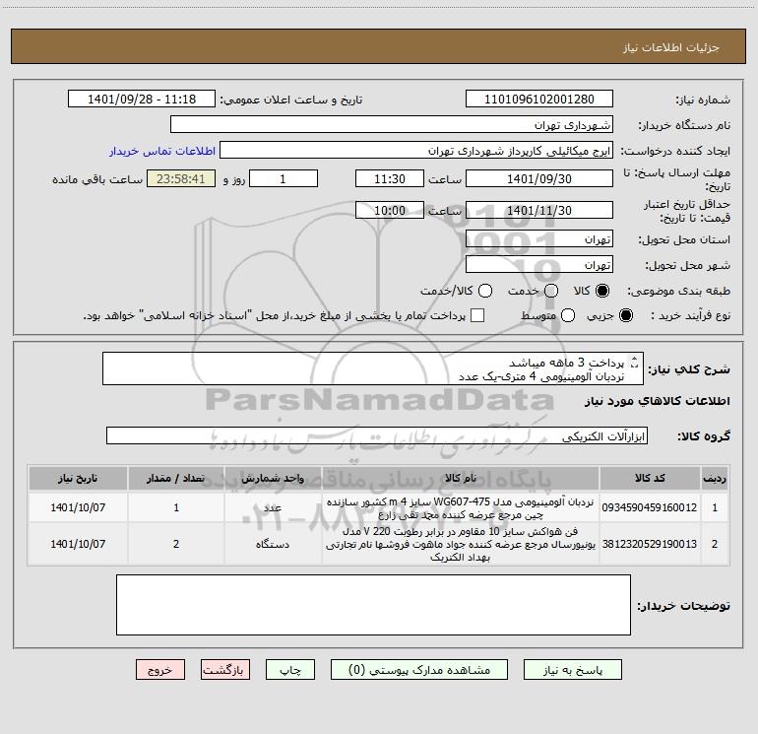Click quantity 2 in fan row
The image size is (758, 734).
tap(176, 544)
